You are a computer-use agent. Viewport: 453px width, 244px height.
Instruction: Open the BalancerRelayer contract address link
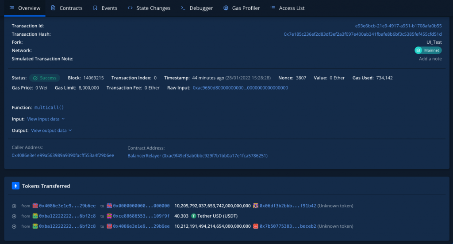pyautogui.click(x=198, y=156)
